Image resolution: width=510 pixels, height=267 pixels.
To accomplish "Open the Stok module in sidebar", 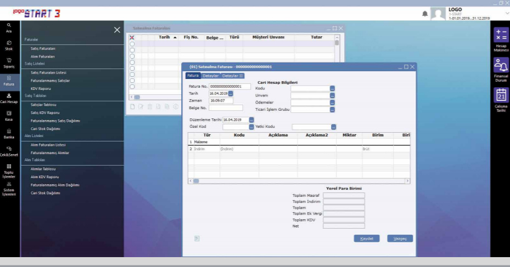I will point(9,44).
